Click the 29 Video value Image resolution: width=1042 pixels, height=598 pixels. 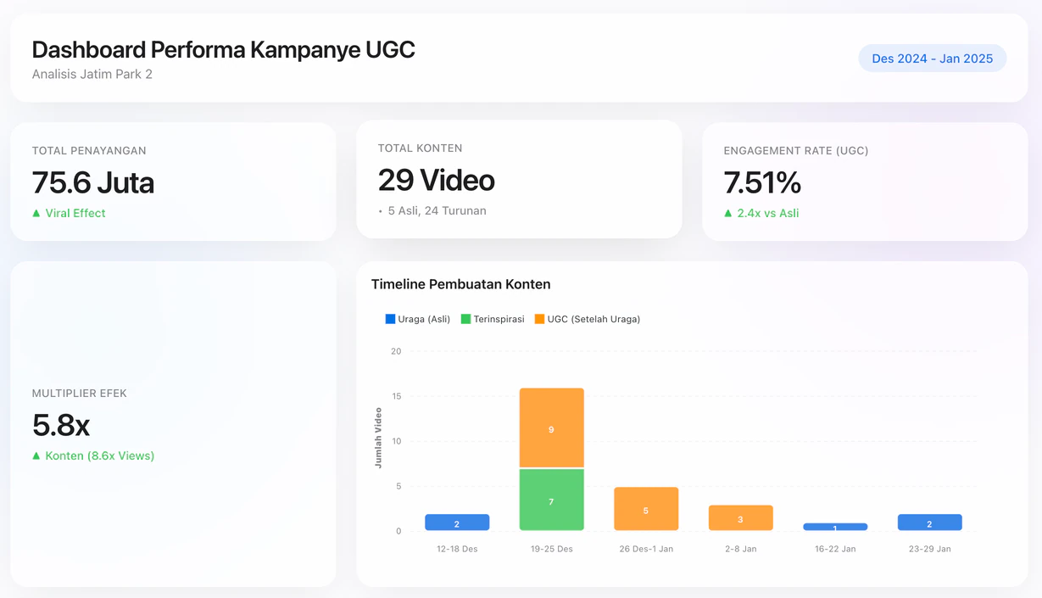pos(437,180)
